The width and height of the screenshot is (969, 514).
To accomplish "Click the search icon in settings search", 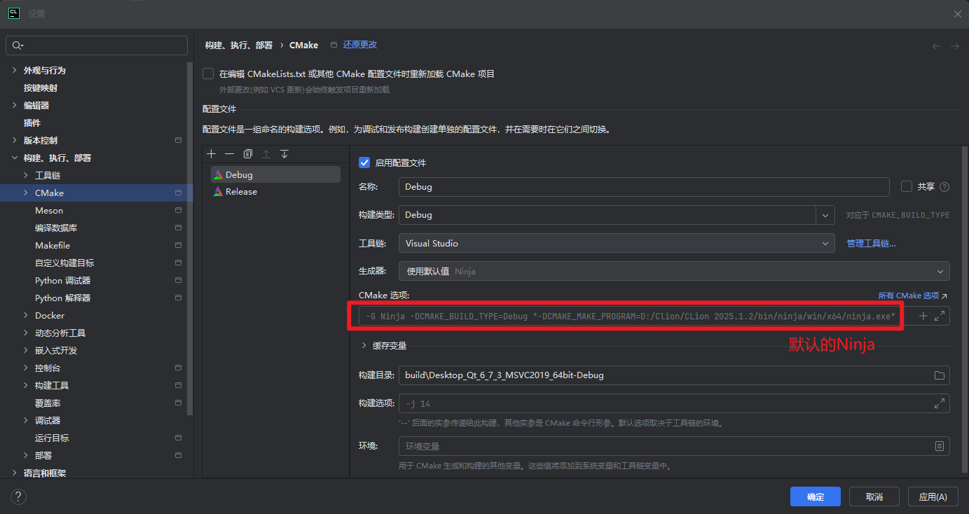I will click(x=18, y=46).
